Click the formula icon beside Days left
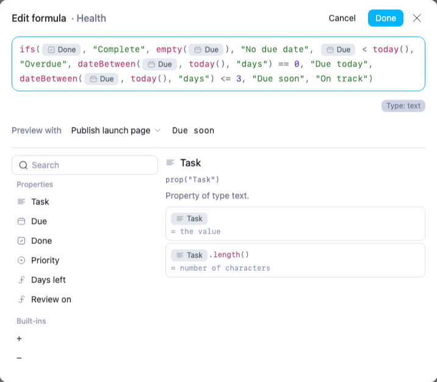 21,279
